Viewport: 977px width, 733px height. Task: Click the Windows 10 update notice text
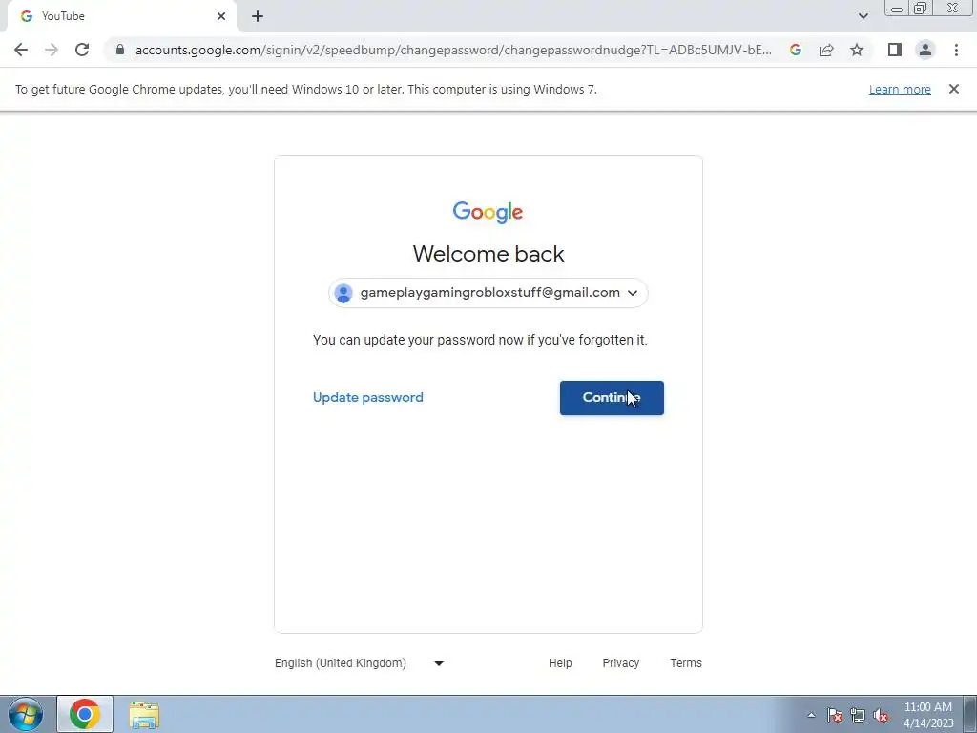pyautogui.click(x=306, y=89)
